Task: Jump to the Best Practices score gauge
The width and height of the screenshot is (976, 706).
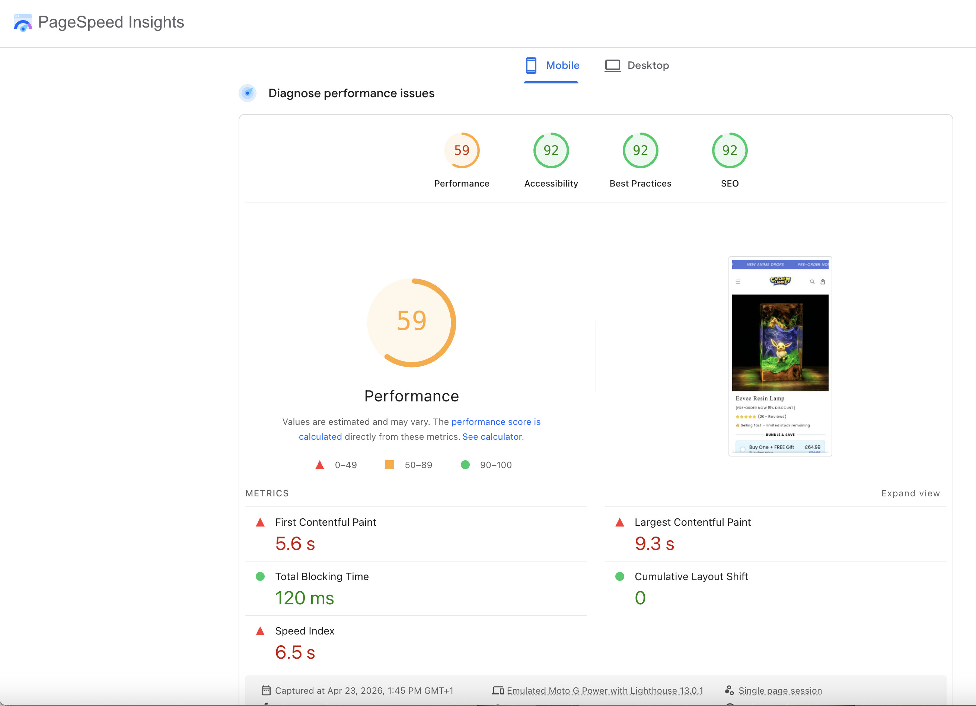Action: point(640,151)
